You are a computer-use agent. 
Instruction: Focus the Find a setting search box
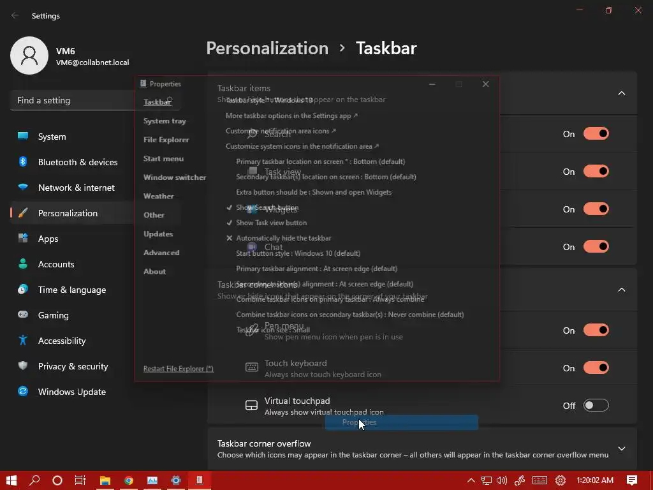click(94, 100)
